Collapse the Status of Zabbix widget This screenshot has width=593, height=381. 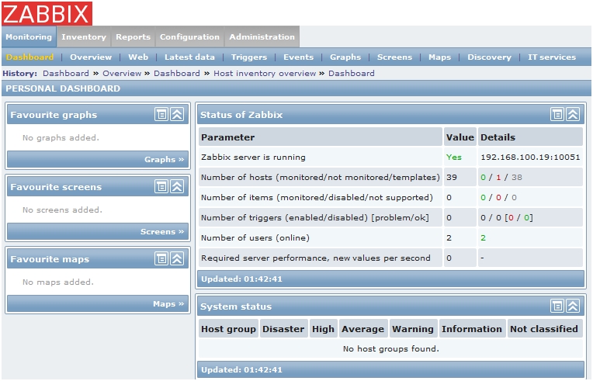(573, 114)
